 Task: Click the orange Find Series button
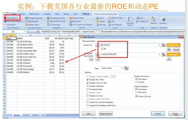coord(174,45)
